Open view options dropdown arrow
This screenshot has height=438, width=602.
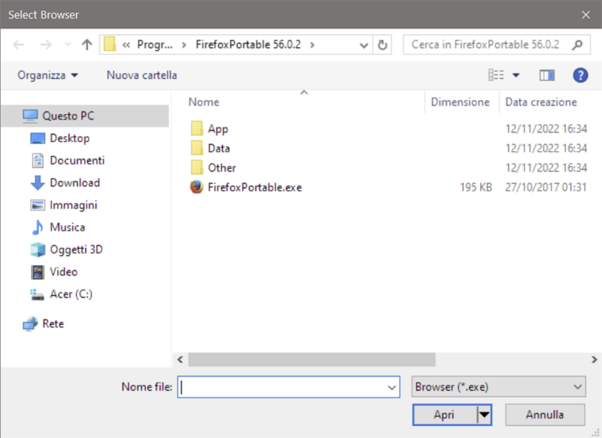click(516, 75)
